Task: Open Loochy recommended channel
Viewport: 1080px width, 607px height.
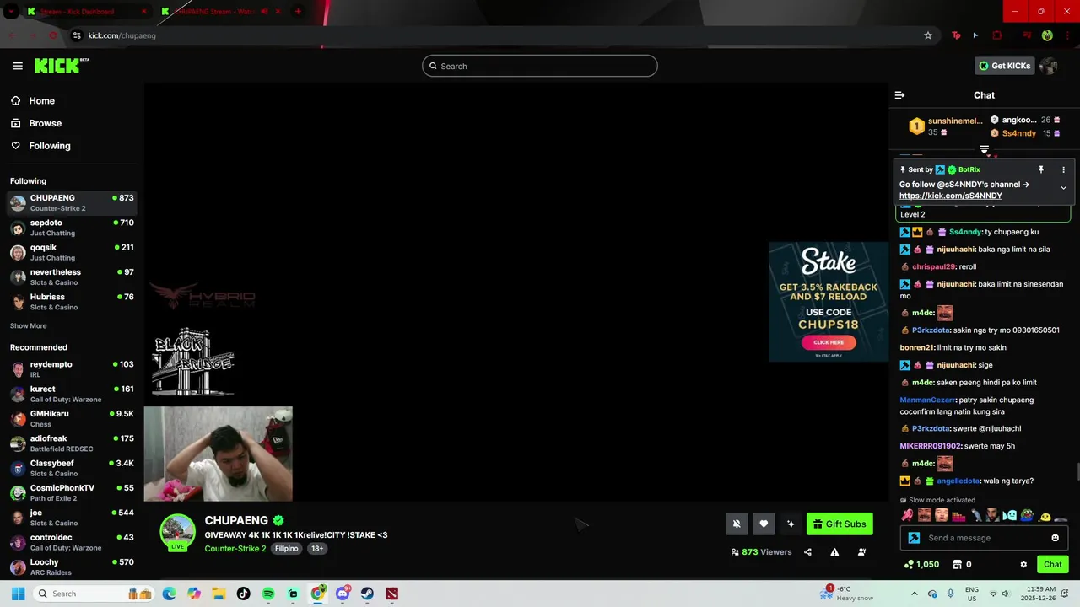Action: point(72,567)
